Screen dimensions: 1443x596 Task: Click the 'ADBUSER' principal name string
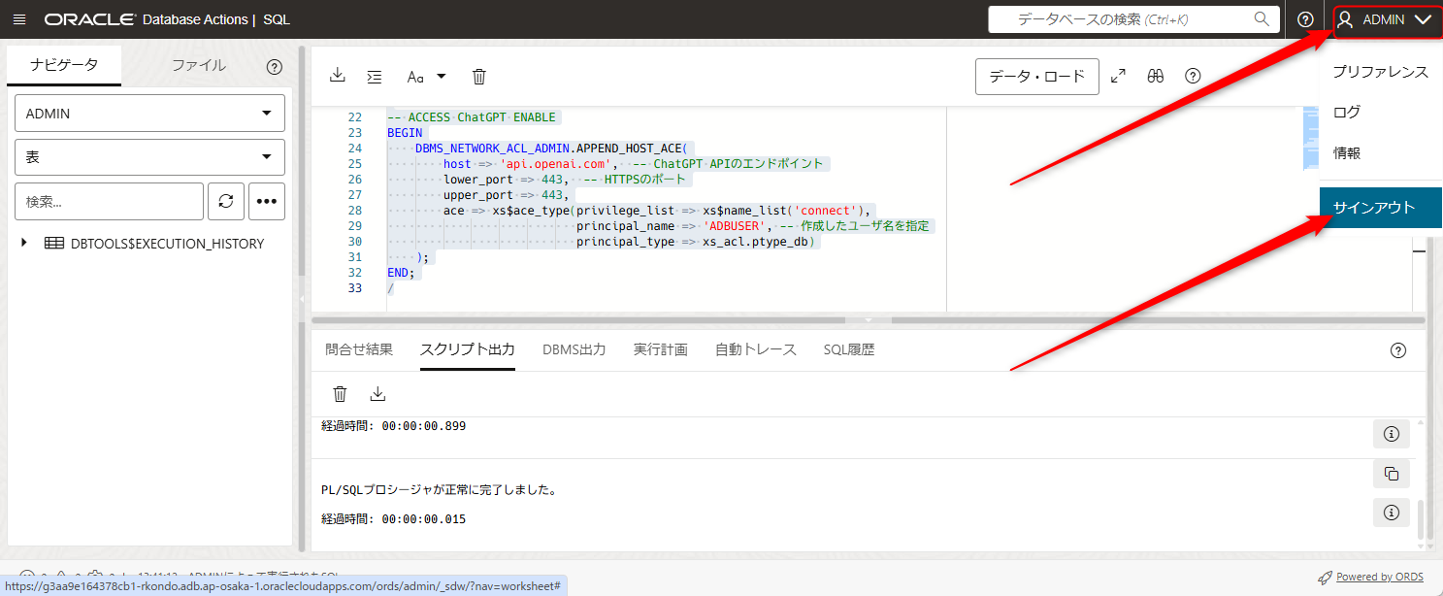tap(735, 226)
